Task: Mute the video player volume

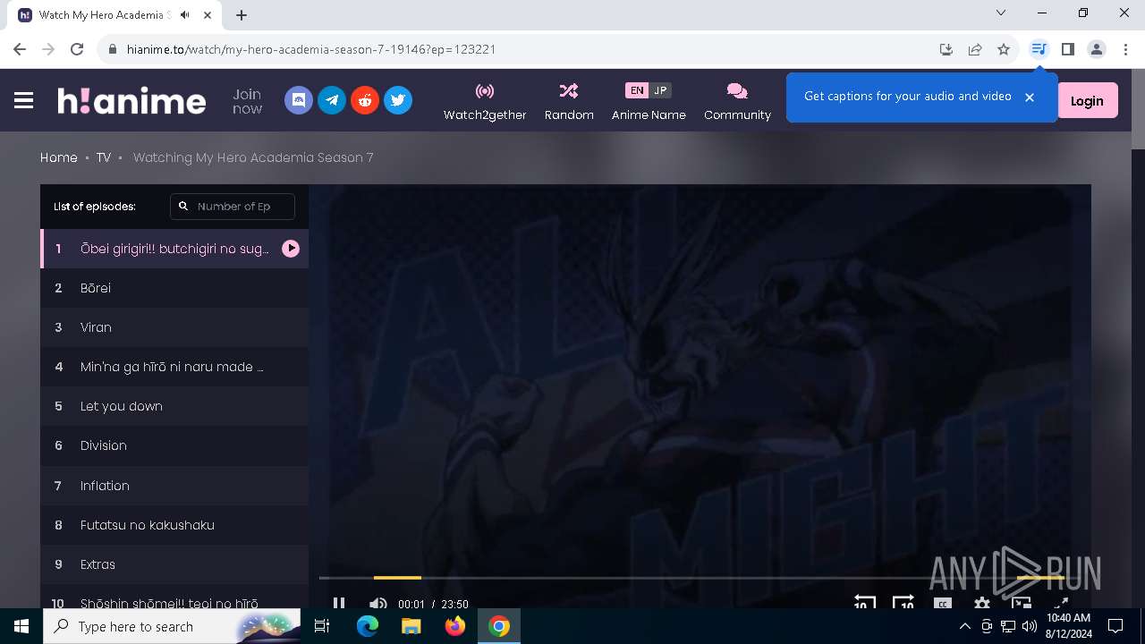Action: coord(378,604)
